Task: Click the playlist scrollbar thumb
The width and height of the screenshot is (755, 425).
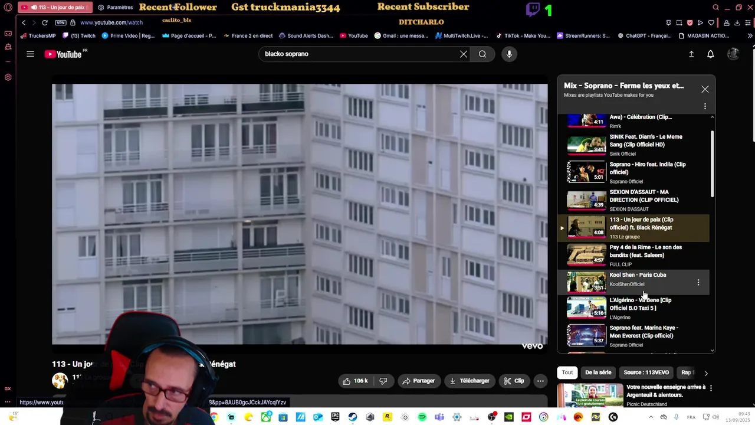Action: coord(713,164)
